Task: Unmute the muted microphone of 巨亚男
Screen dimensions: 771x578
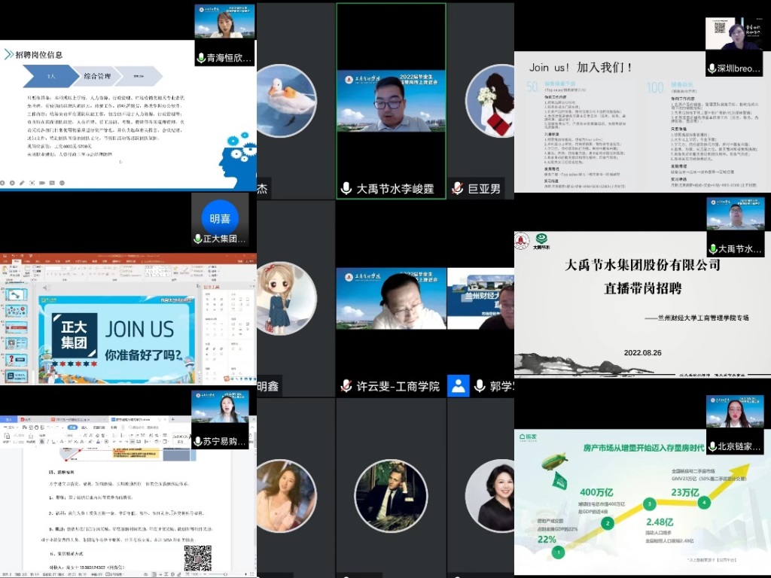Action: point(458,188)
